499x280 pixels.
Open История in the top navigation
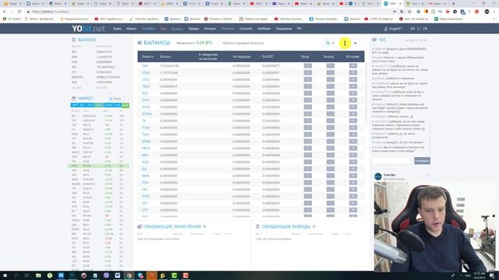click(x=210, y=29)
